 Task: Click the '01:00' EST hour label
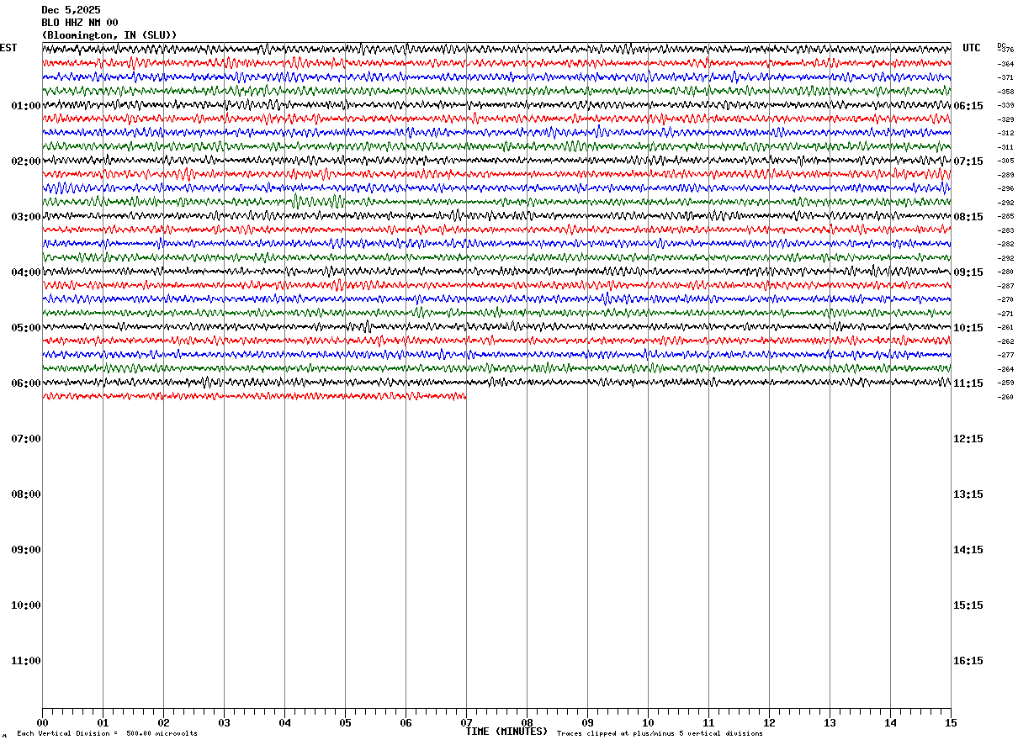(26, 106)
